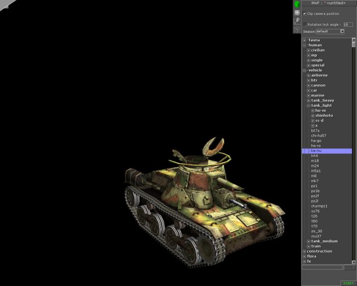Expand the airborne vehicle category

pos(308,75)
